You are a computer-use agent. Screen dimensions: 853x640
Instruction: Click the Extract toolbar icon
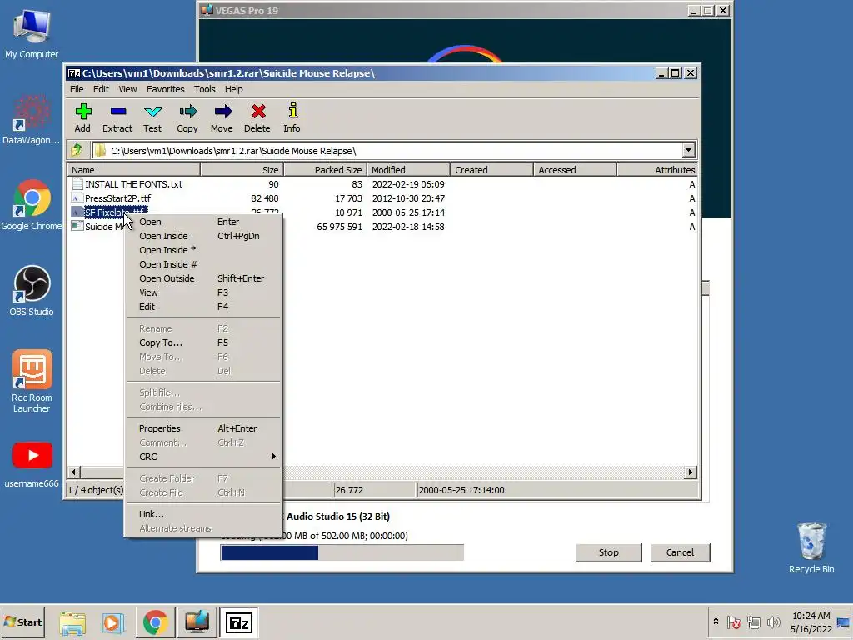click(117, 117)
